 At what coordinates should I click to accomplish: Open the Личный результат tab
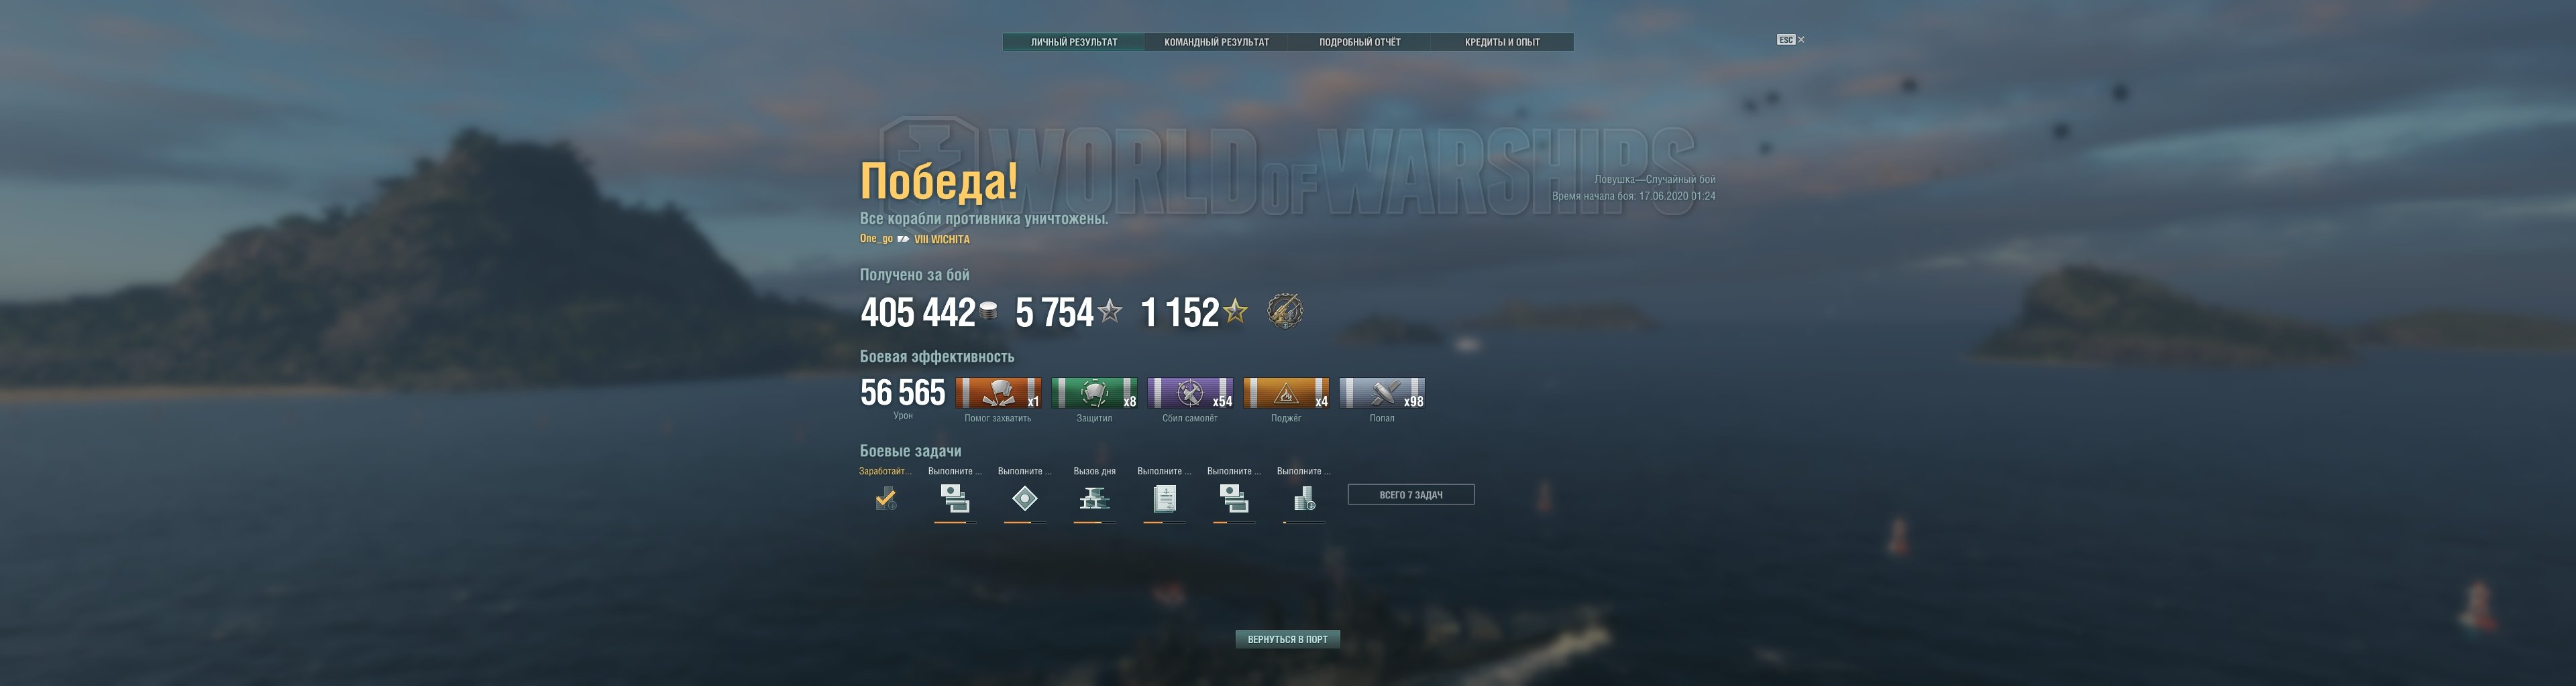[1074, 42]
